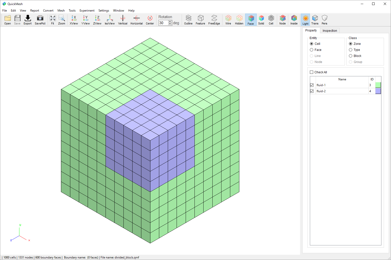Screen dimensions: 391x260
Task: Open a mesh file with Open icon
Action: click(8, 20)
